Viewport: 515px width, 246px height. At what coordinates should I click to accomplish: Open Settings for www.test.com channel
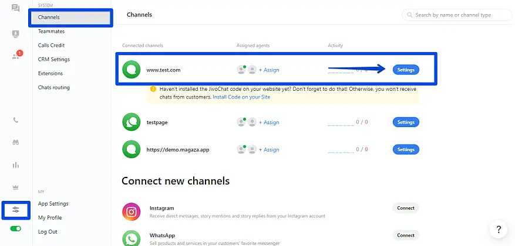pyautogui.click(x=406, y=70)
